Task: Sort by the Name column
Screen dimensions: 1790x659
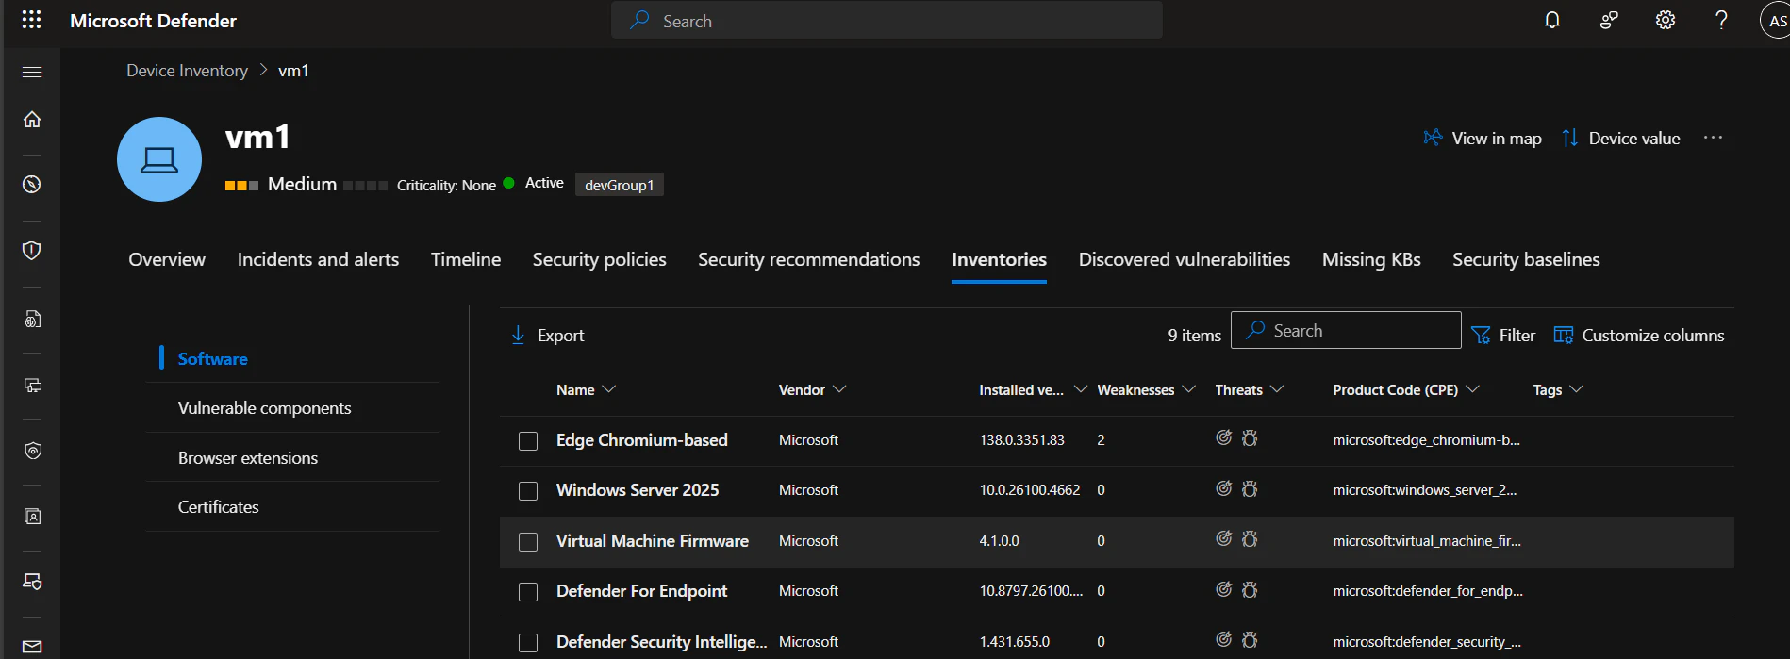Action: coord(586,389)
